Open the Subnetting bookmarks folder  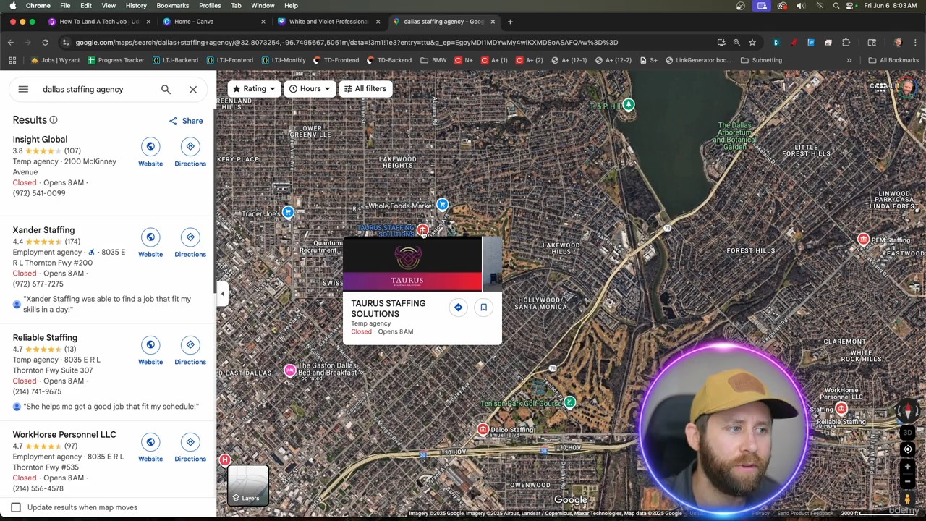pos(761,61)
